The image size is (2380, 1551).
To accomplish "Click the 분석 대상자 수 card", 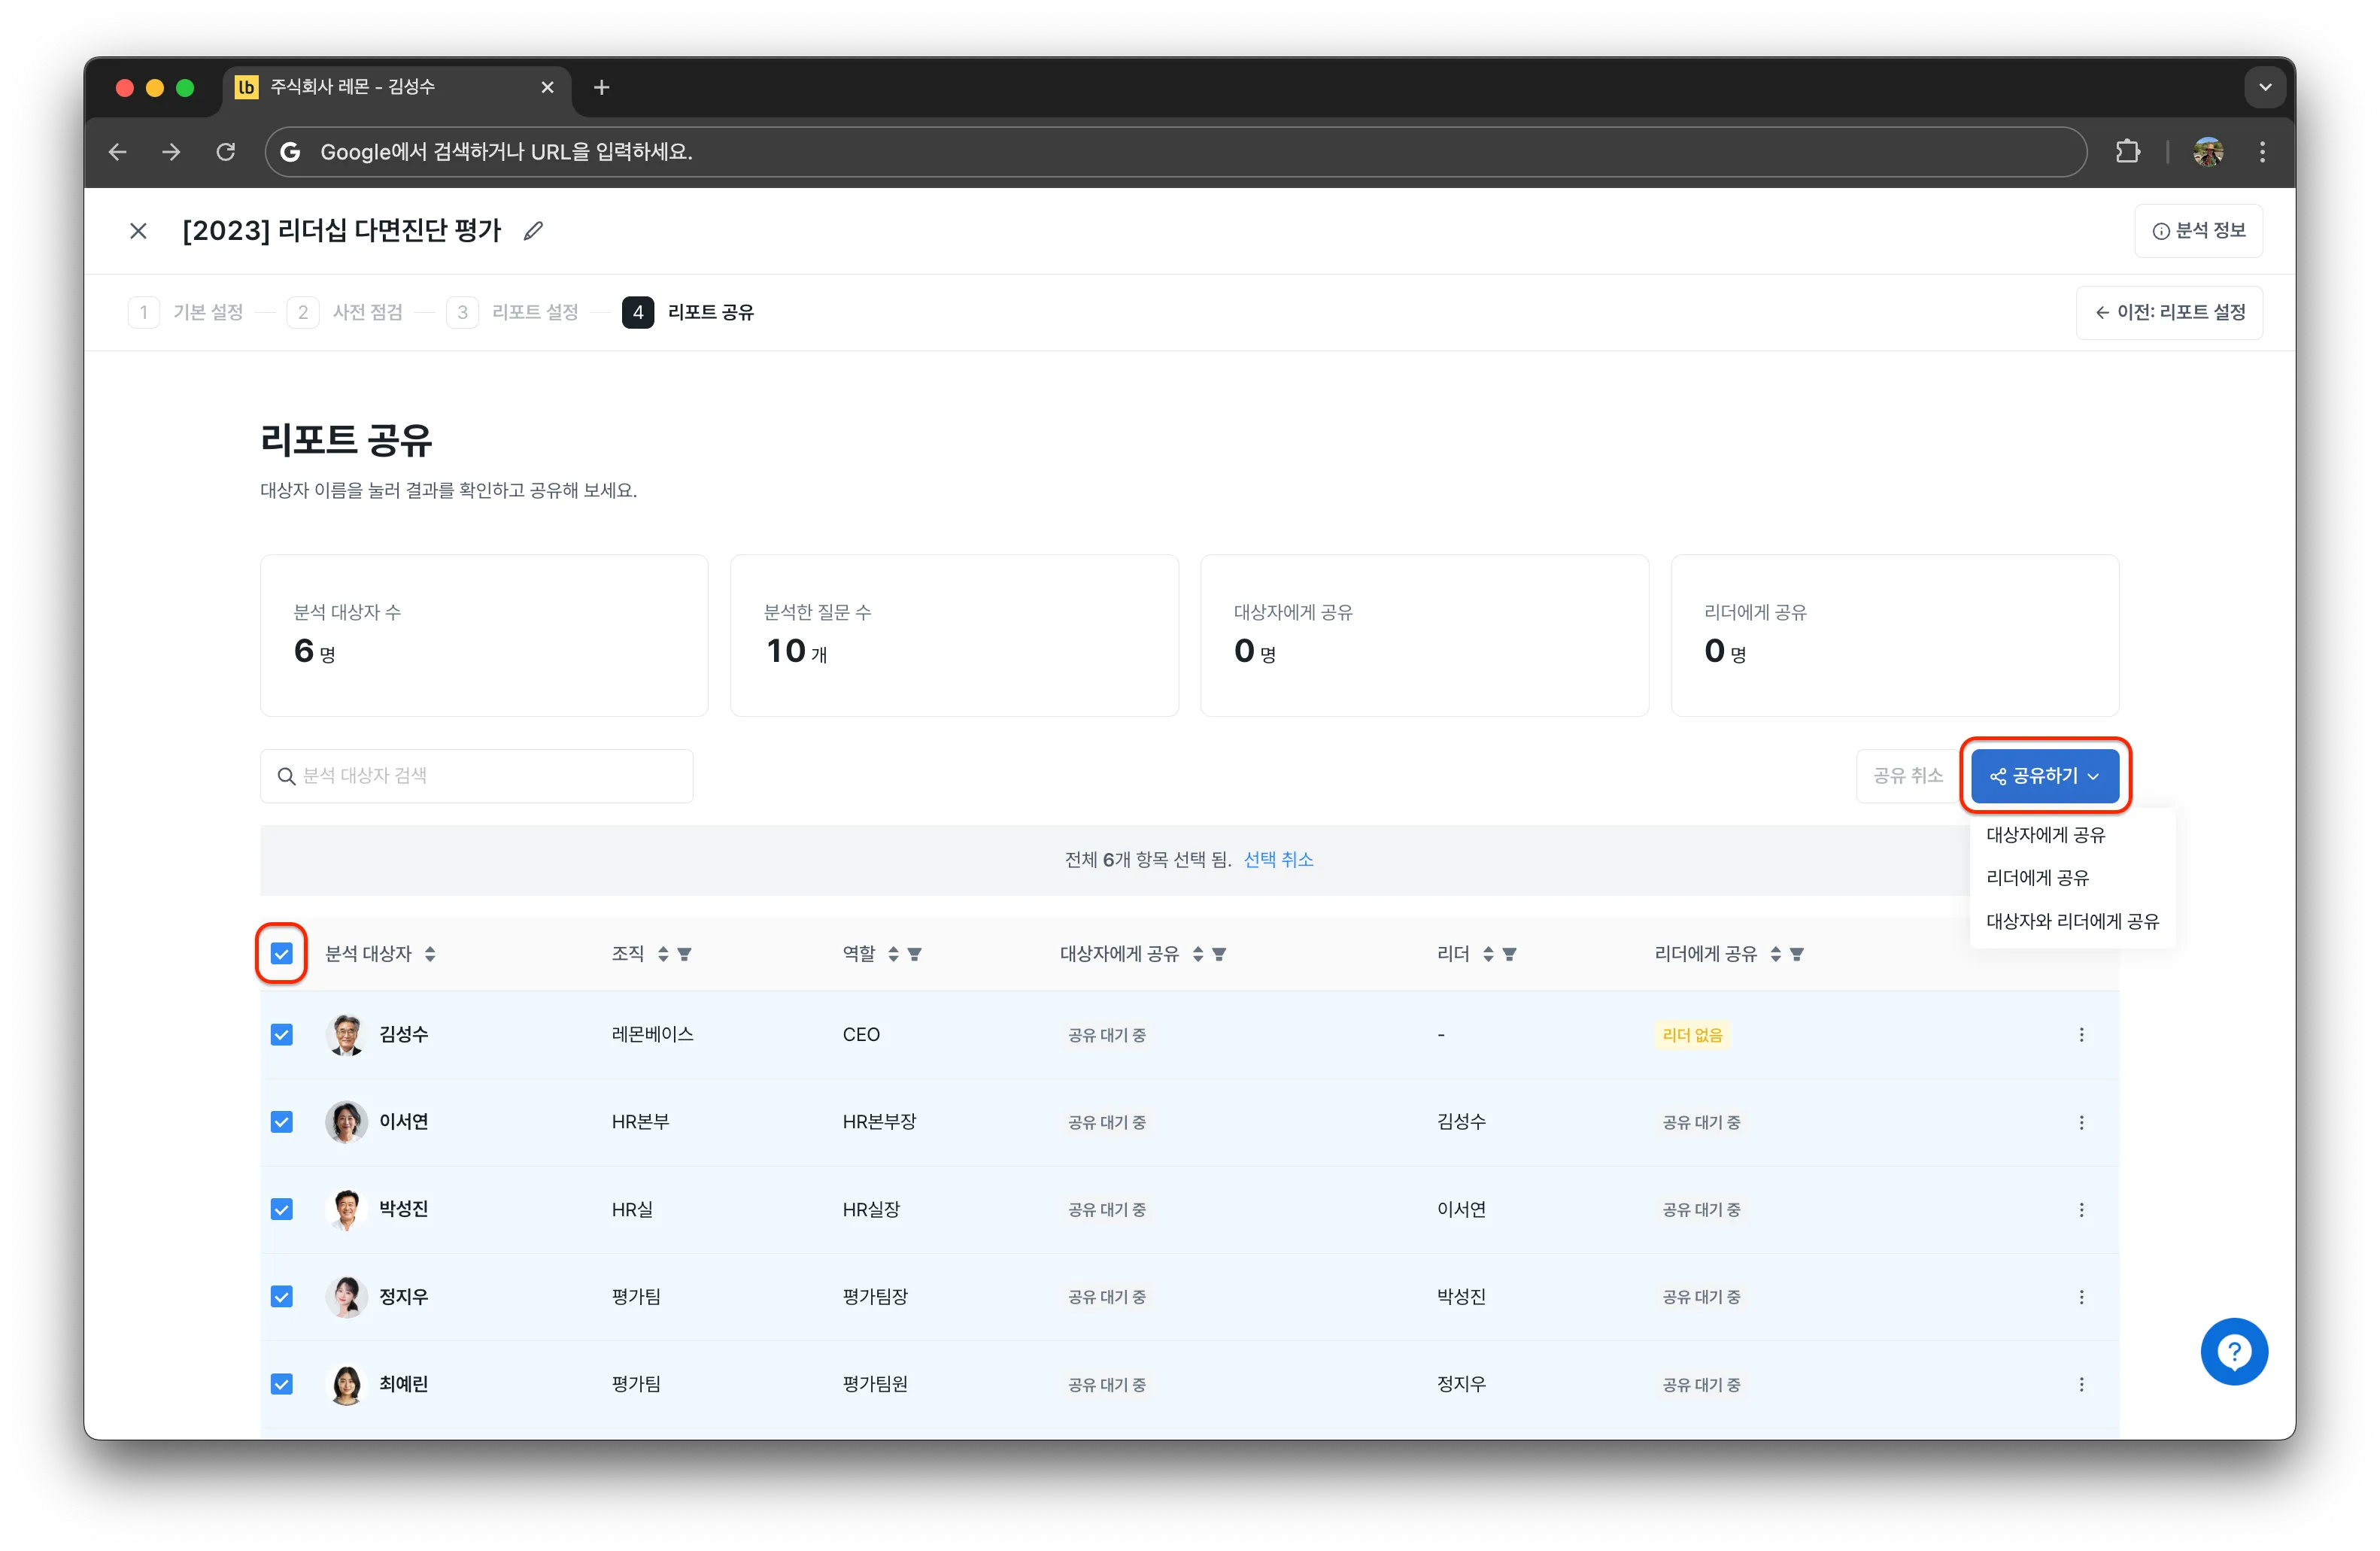I will point(484,635).
